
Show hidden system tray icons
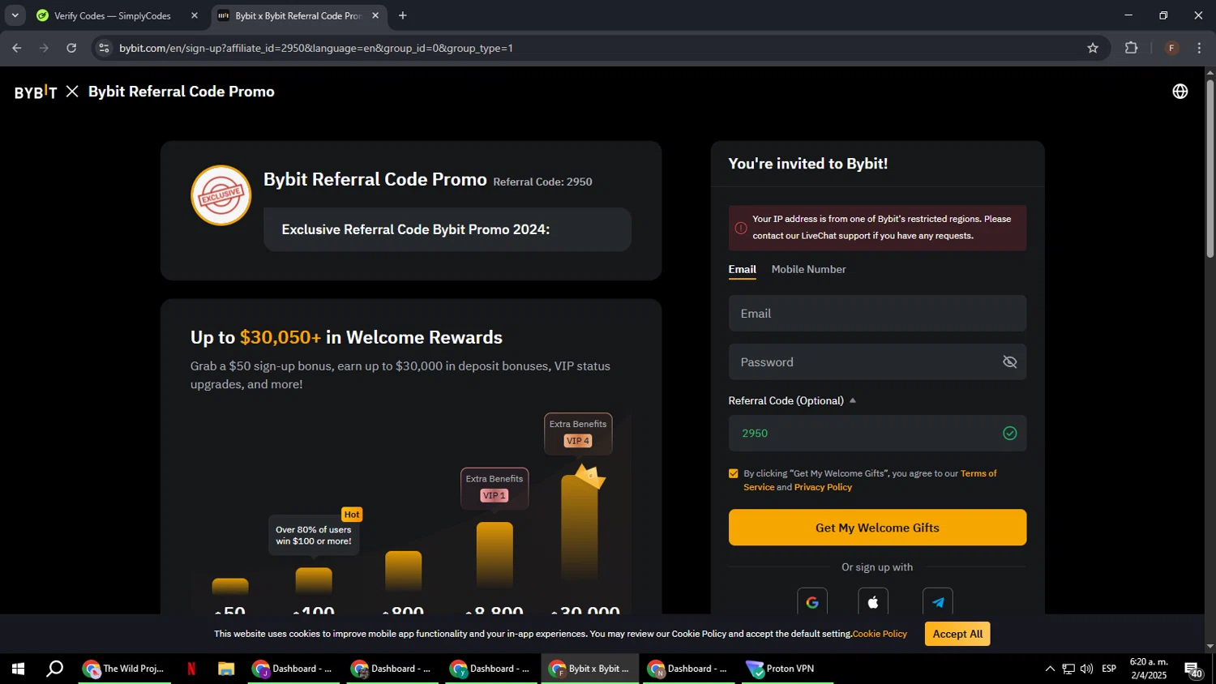click(x=1050, y=669)
